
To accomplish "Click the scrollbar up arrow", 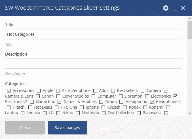I will (189, 18).
